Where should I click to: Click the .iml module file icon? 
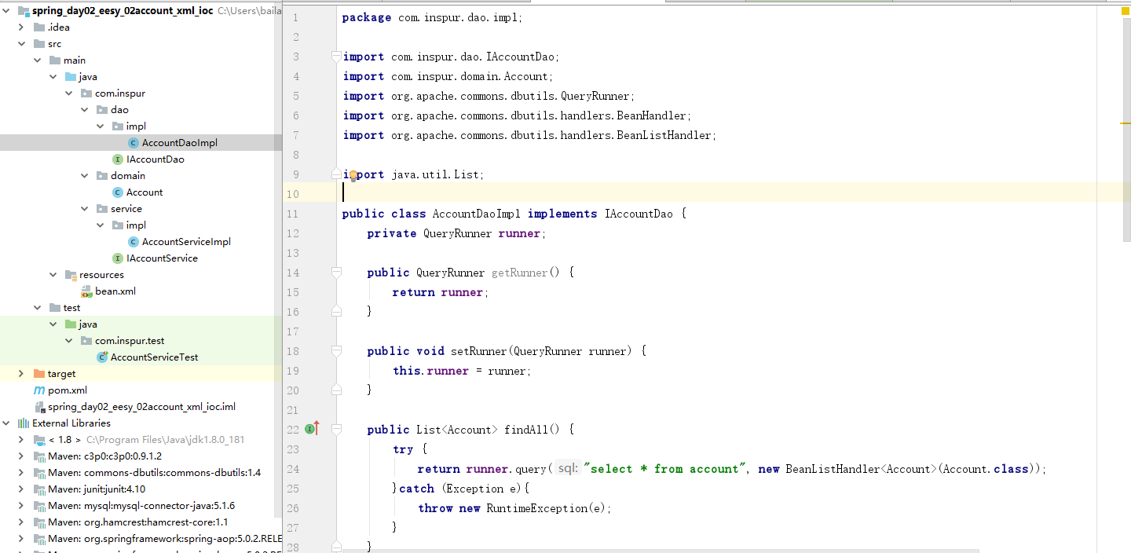click(x=39, y=407)
